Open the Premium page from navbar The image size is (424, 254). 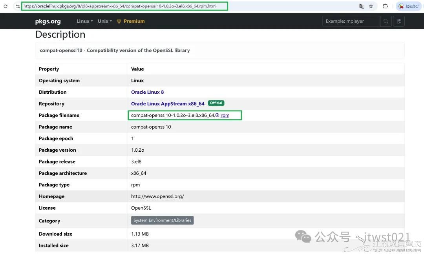(x=134, y=21)
